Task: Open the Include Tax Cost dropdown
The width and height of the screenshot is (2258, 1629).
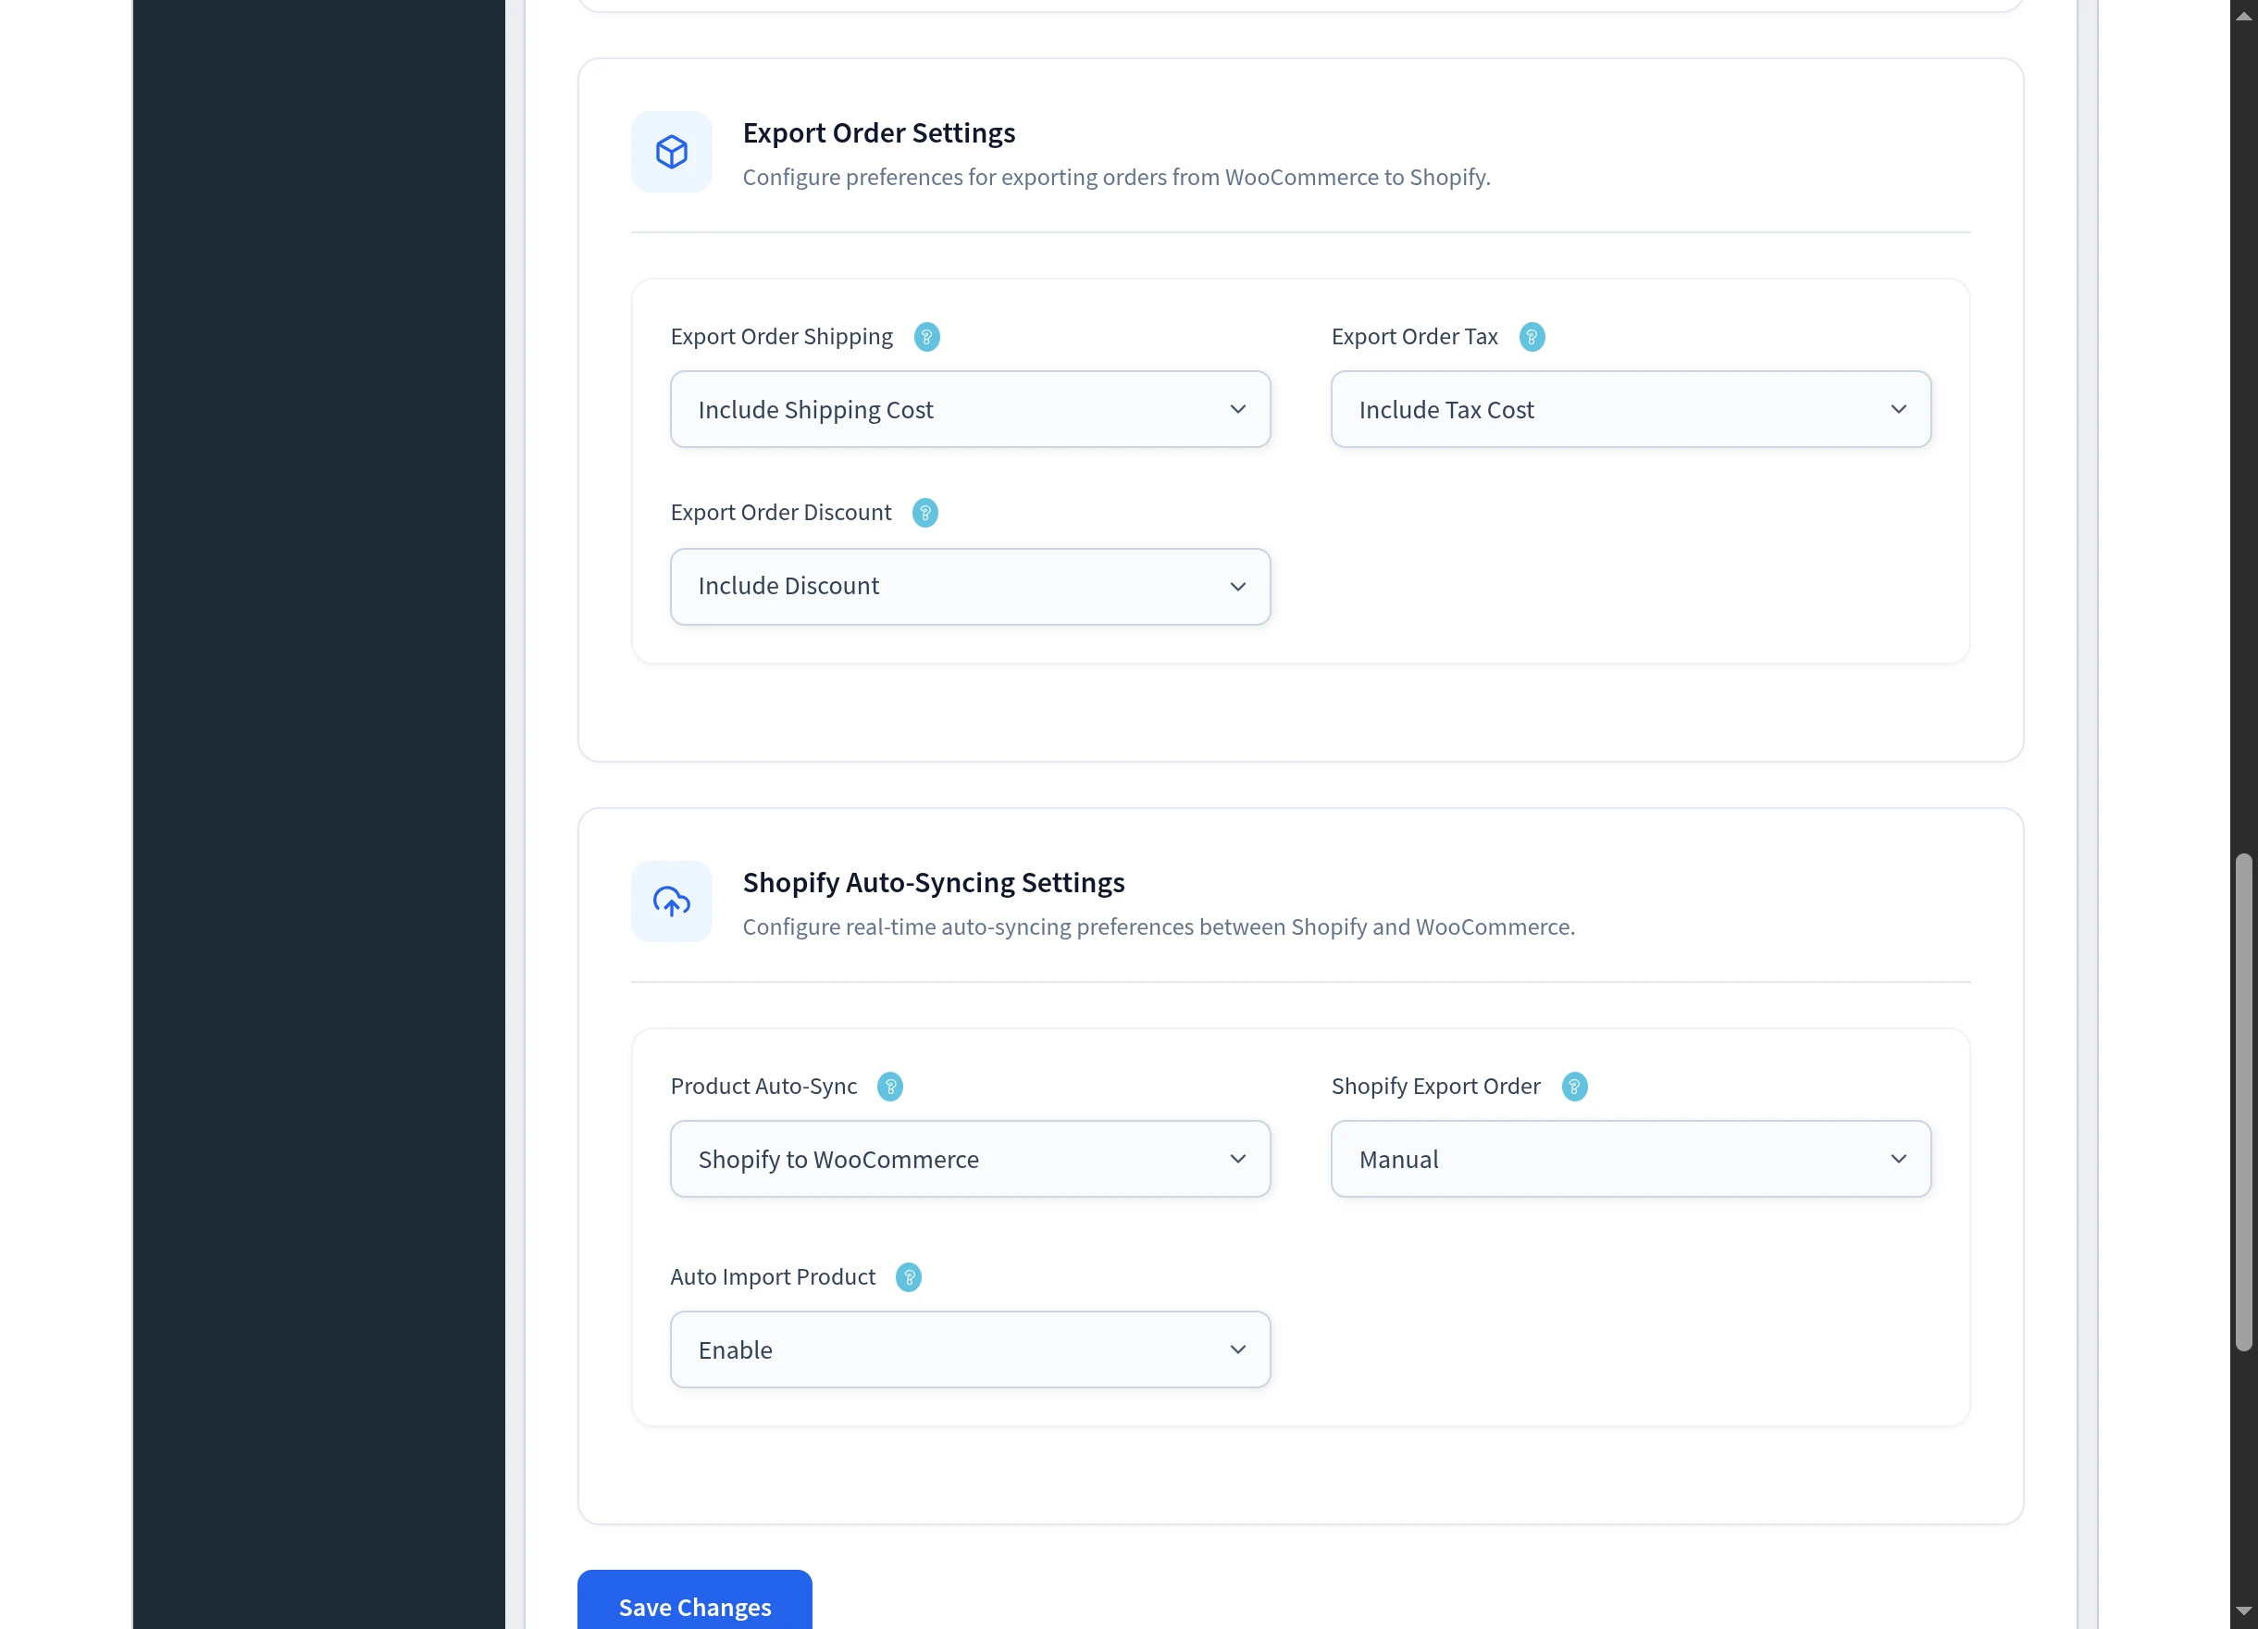Action: 1631,409
